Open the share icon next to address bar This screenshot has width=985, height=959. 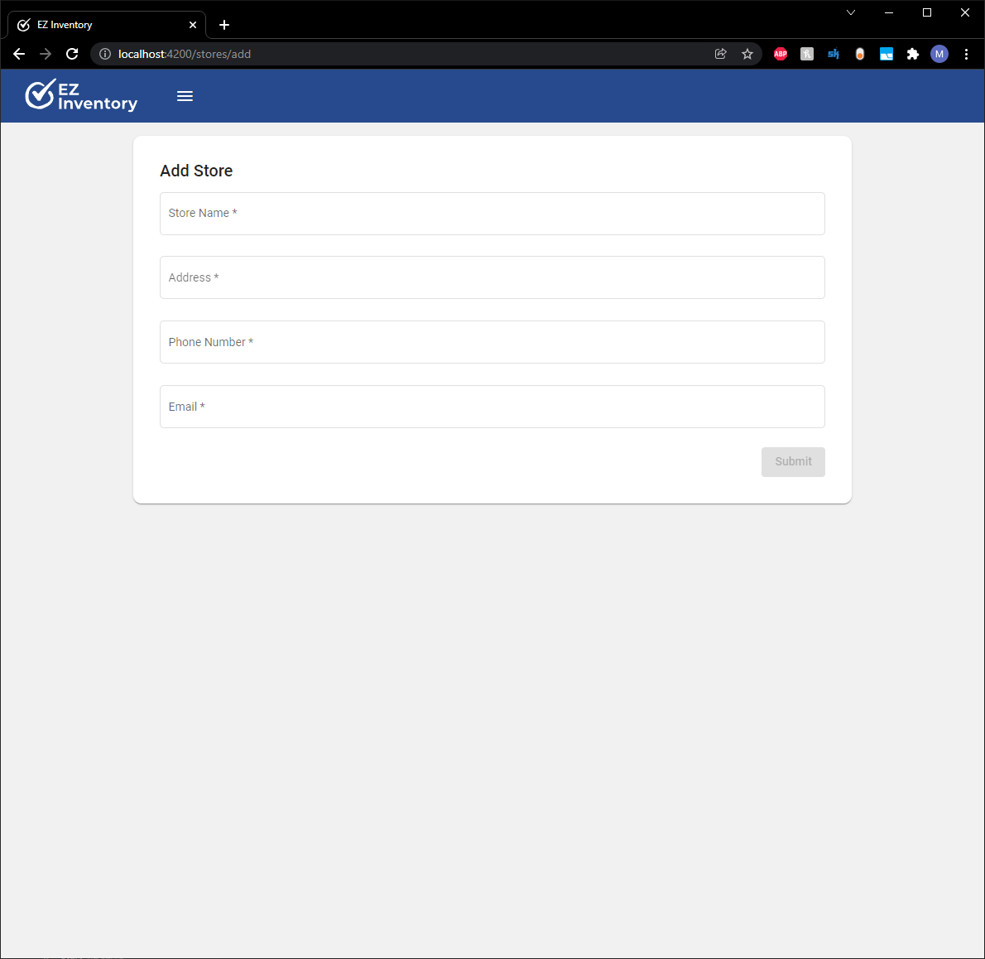click(720, 54)
